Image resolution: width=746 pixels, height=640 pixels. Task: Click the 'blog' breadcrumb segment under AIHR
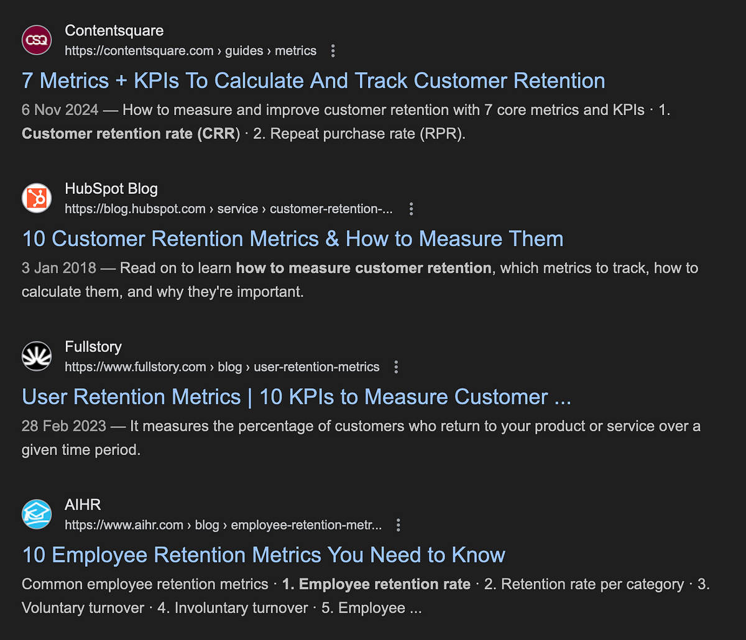click(208, 524)
